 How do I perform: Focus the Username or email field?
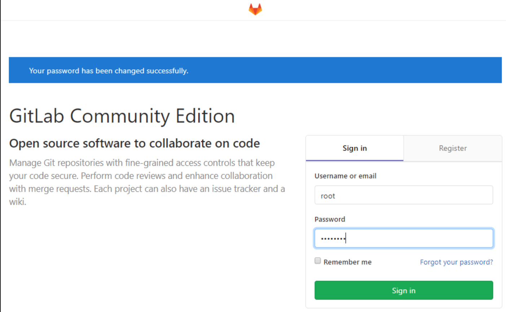pyautogui.click(x=404, y=195)
